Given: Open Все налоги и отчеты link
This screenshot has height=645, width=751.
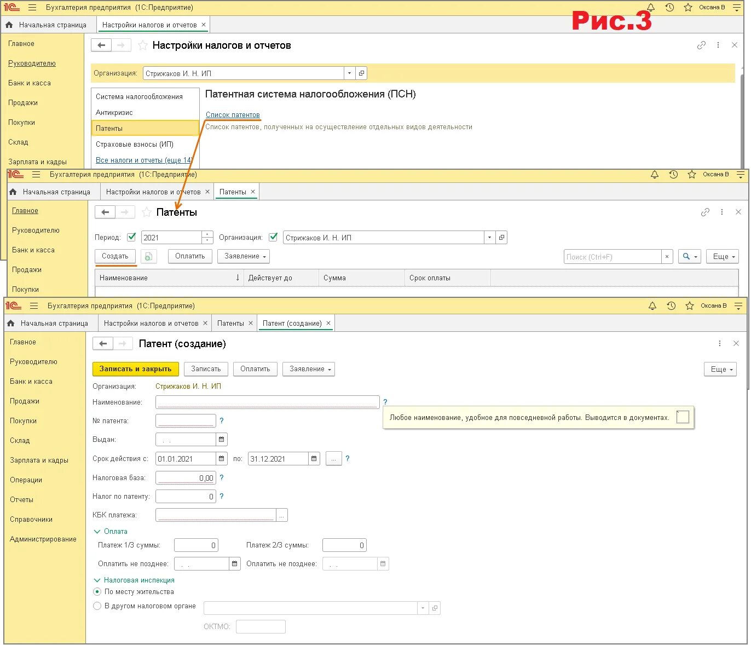Looking at the screenshot, I should click(144, 160).
